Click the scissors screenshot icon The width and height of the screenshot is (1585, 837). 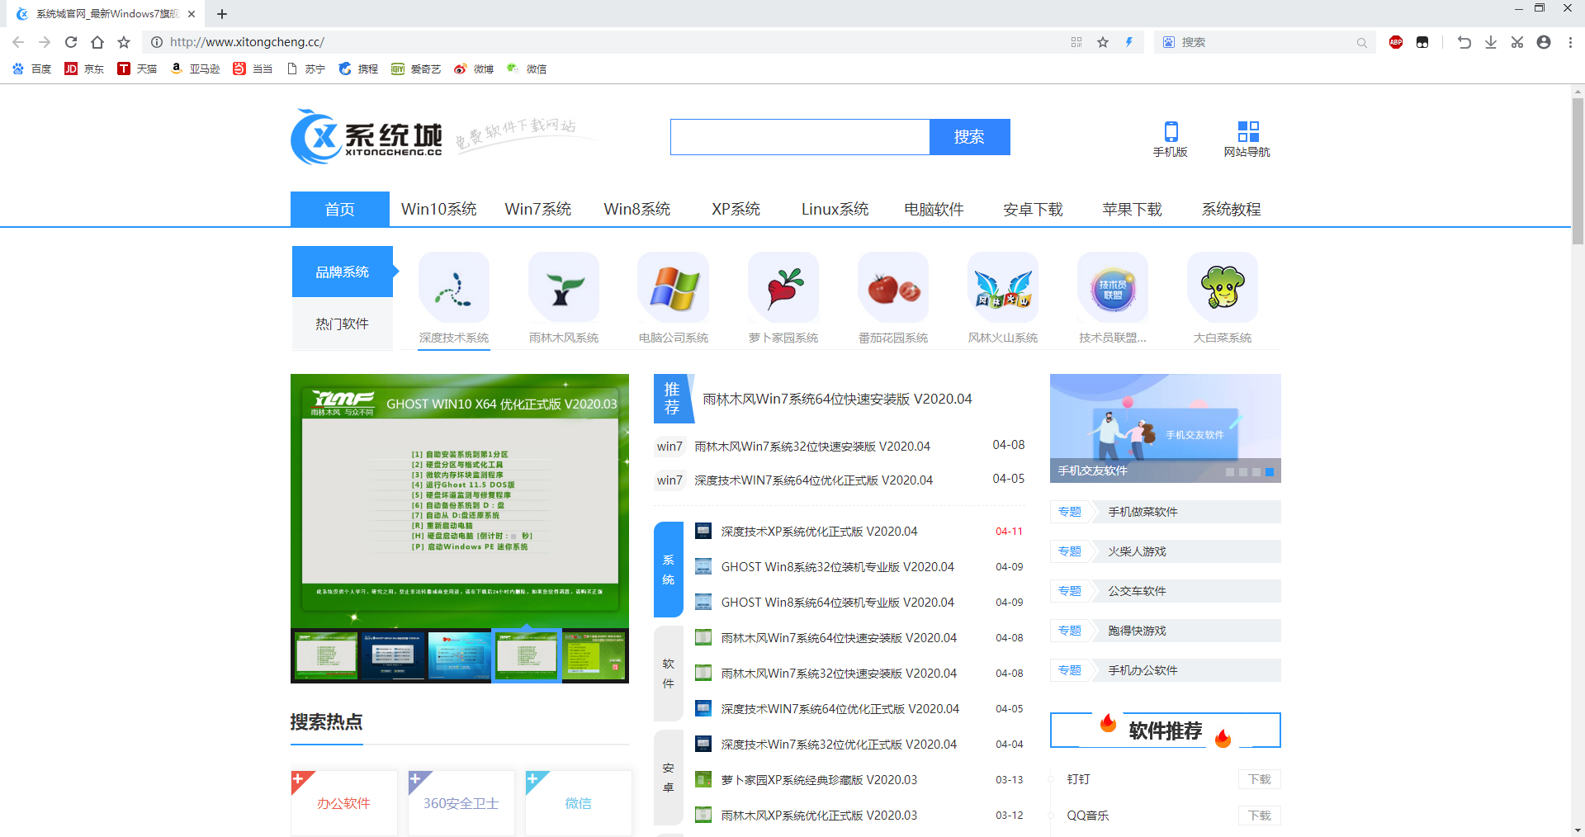click(x=1517, y=42)
